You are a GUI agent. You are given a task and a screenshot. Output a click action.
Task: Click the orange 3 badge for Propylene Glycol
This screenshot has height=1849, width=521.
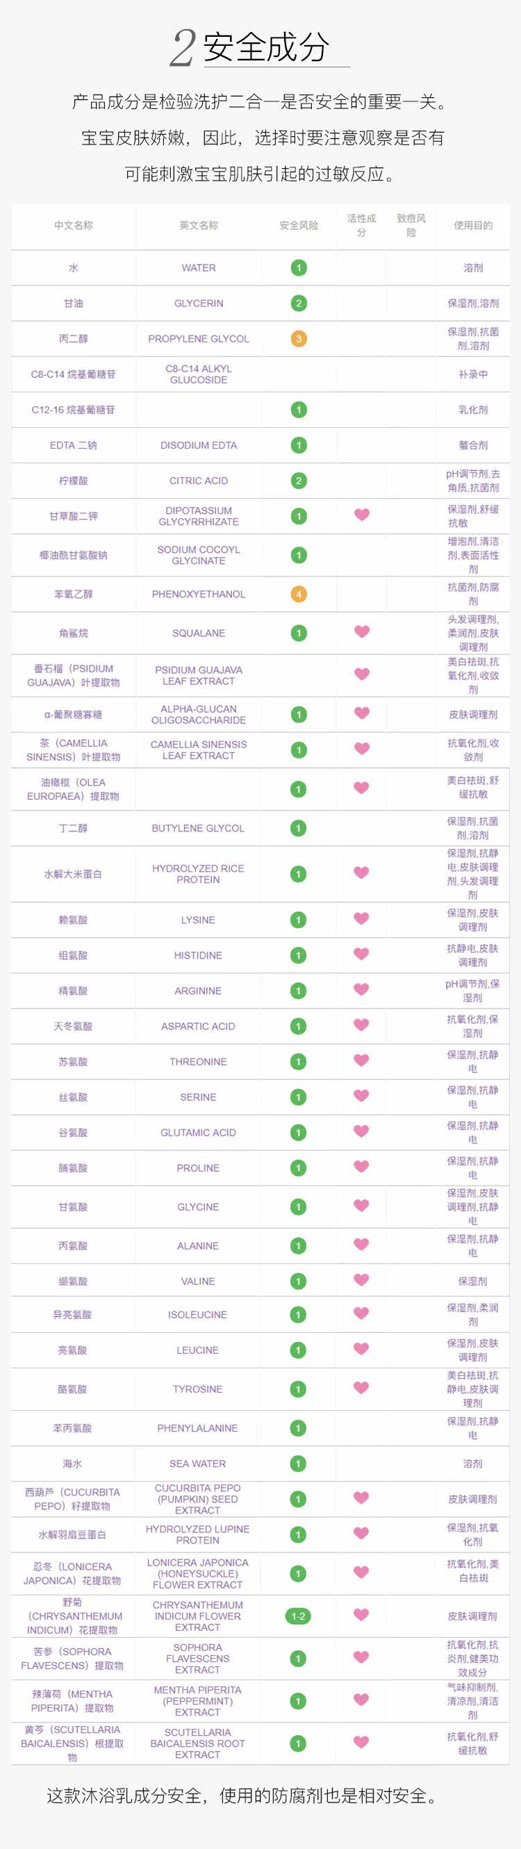pyautogui.click(x=299, y=339)
